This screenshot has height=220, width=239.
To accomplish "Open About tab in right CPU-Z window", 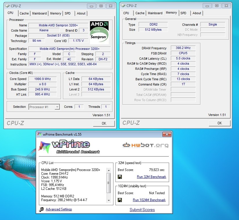I will 197,13.
